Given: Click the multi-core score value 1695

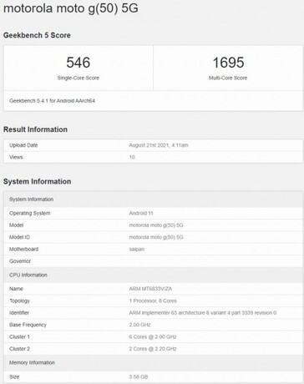Looking at the screenshot, I should pyautogui.click(x=228, y=63).
